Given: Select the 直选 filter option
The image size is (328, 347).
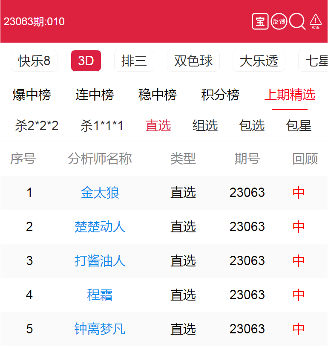Looking at the screenshot, I should click(x=158, y=126).
